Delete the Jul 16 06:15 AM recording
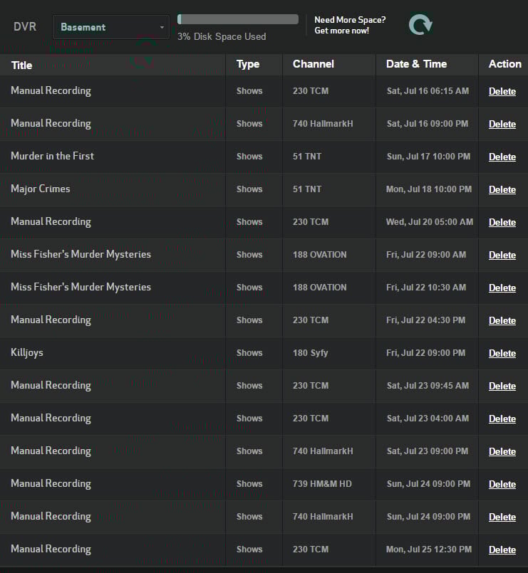Image resolution: width=528 pixels, height=573 pixels. 502,91
